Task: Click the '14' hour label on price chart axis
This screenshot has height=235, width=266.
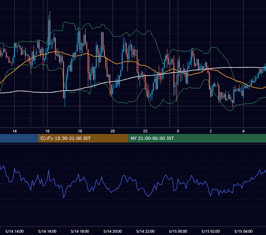Action: [x=14, y=131]
